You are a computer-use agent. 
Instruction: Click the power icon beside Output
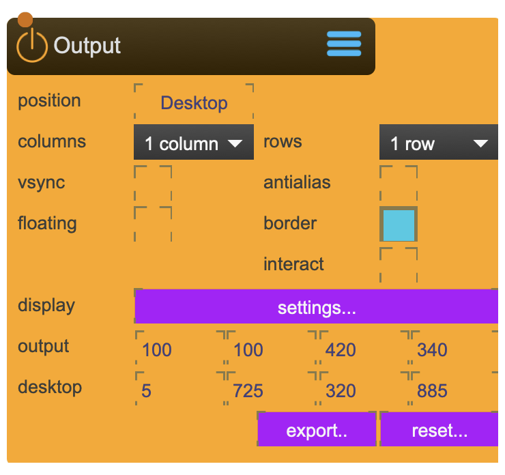tap(31, 46)
